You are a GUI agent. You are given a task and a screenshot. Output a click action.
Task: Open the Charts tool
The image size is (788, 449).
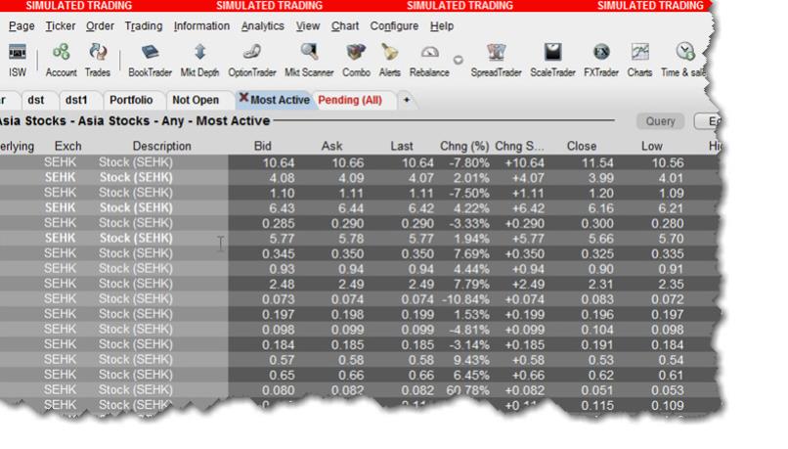(639, 58)
